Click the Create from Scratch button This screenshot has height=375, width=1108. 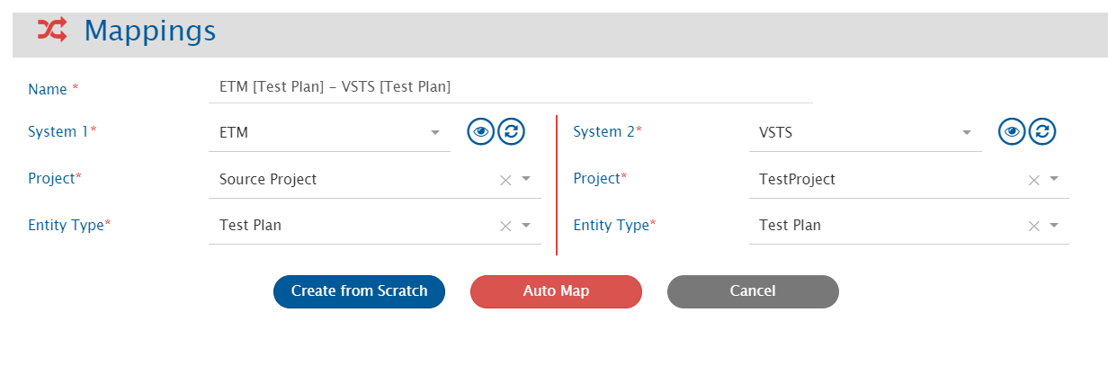(x=359, y=291)
